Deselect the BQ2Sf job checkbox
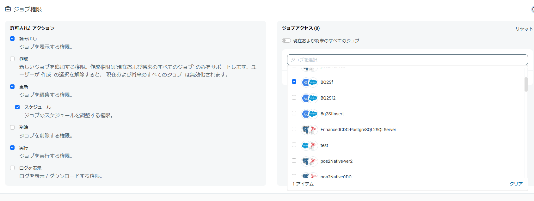This screenshot has width=534, height=201. [x=294, y=82]
